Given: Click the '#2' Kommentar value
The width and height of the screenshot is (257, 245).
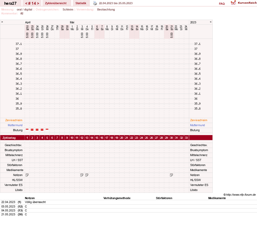Looking at the screenshot, I should (22, 13).
